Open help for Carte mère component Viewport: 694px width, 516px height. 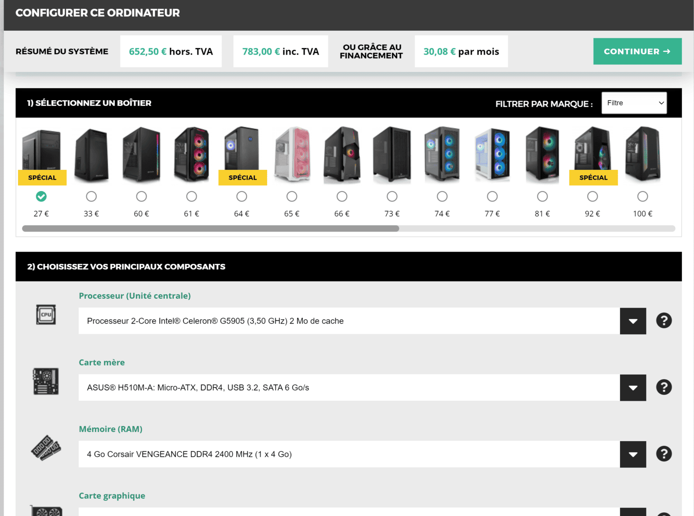click(664, 387)
